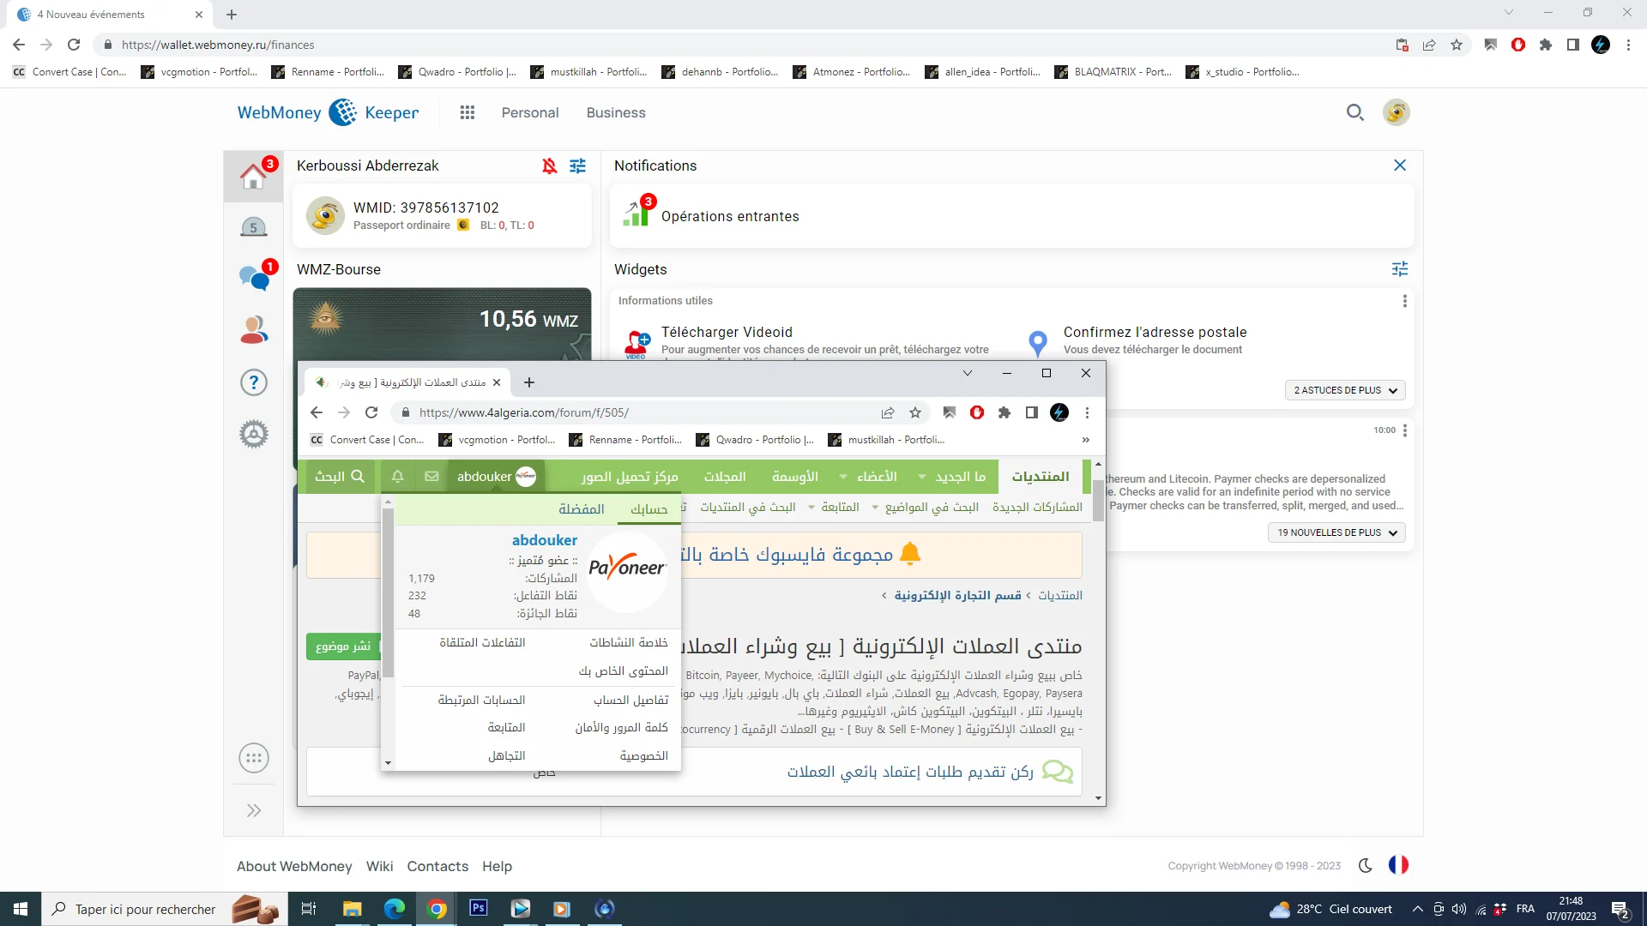Open the forum inbox envelope icon
This screenshot has width=1647, height=926.
pyautogui.click(x=431, y=477)
